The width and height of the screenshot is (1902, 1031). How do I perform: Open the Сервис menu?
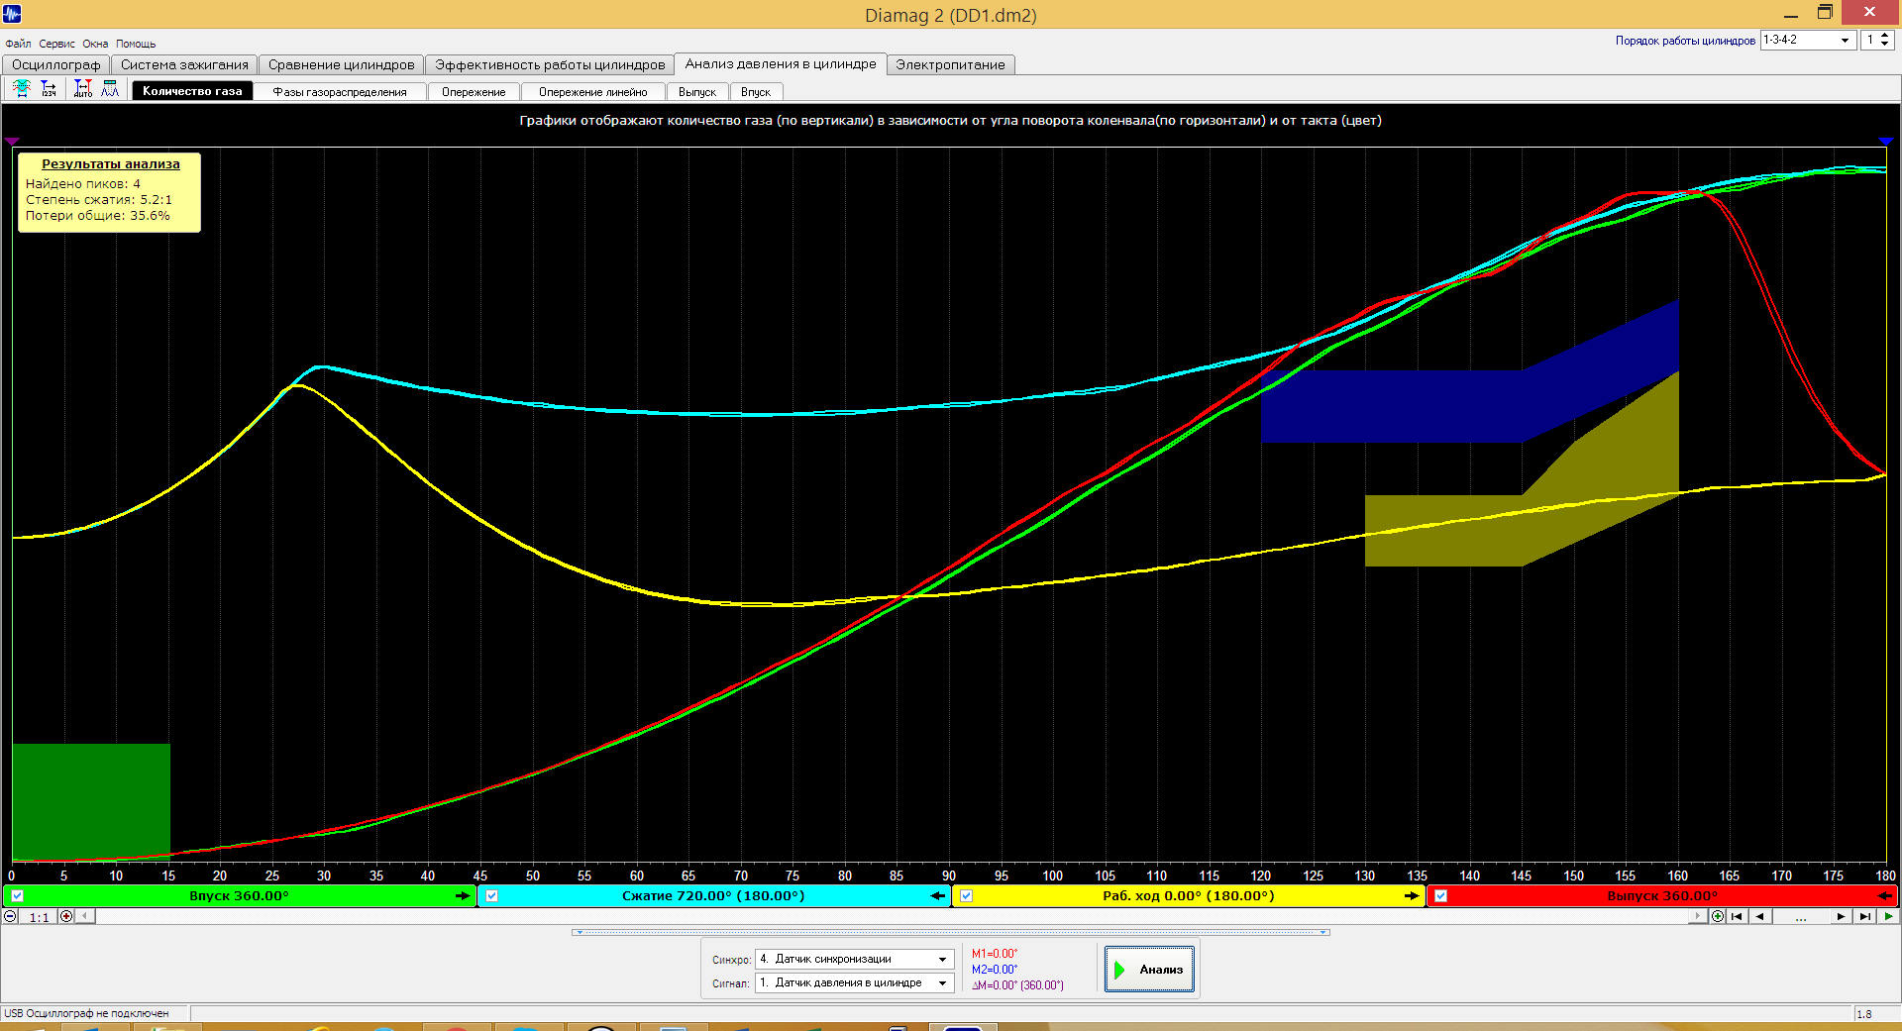pyautogui.click(x=56, y=44)
